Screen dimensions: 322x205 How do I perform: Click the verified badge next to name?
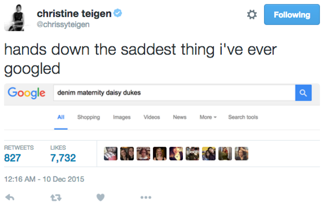point(118,13)
